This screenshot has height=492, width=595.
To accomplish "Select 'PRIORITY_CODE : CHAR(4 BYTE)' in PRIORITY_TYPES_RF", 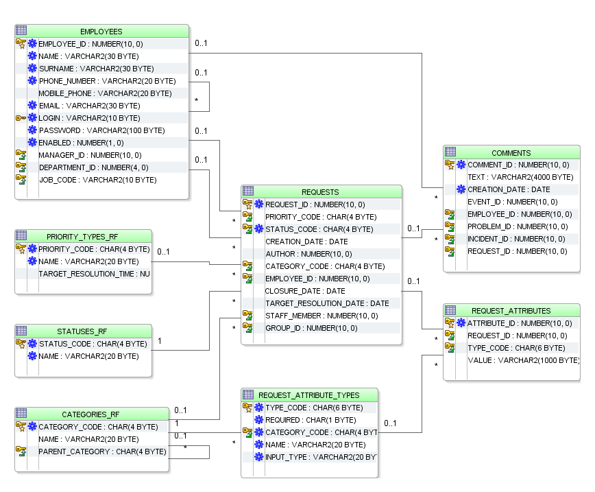I will 94,249.
